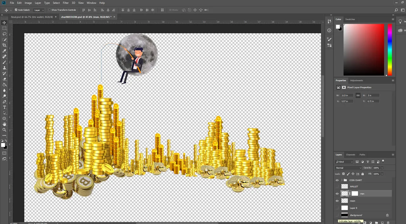406x224 pixels.
Task: Select the Rectangular Marquee tool
Action: click(x=4, y=28)
